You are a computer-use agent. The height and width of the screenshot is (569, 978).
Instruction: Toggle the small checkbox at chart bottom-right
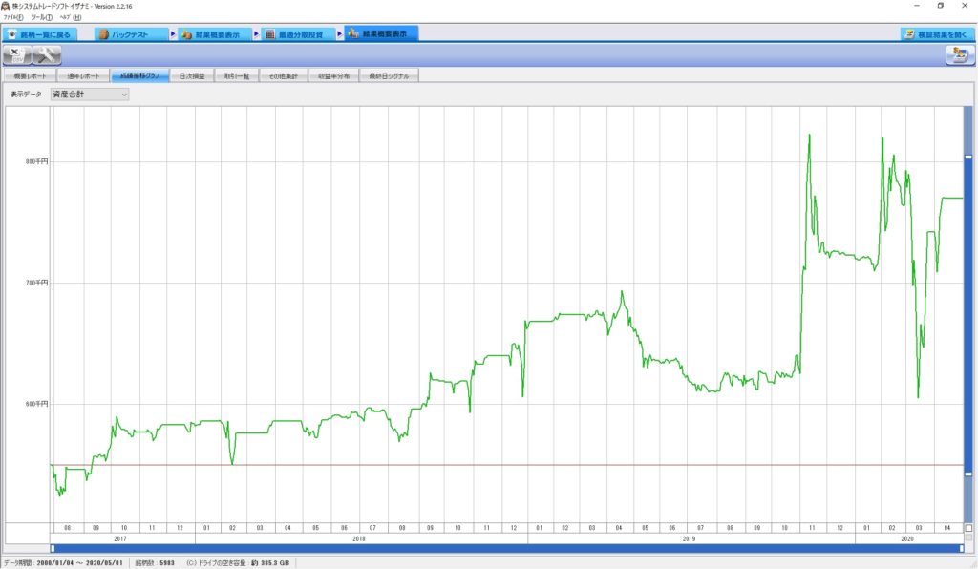coord(968,528)
